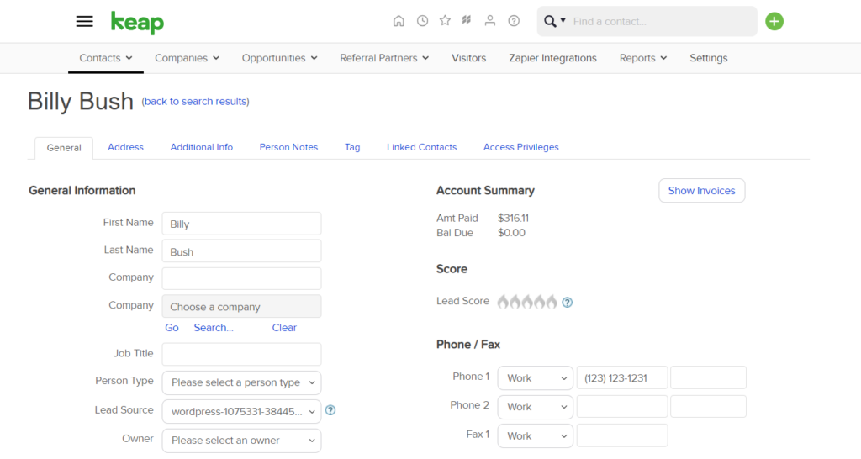
Task: Click back to search results link
Action: click(195, 102)
